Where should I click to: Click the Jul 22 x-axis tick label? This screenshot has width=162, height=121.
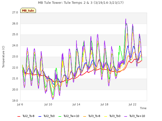[133, 104]
